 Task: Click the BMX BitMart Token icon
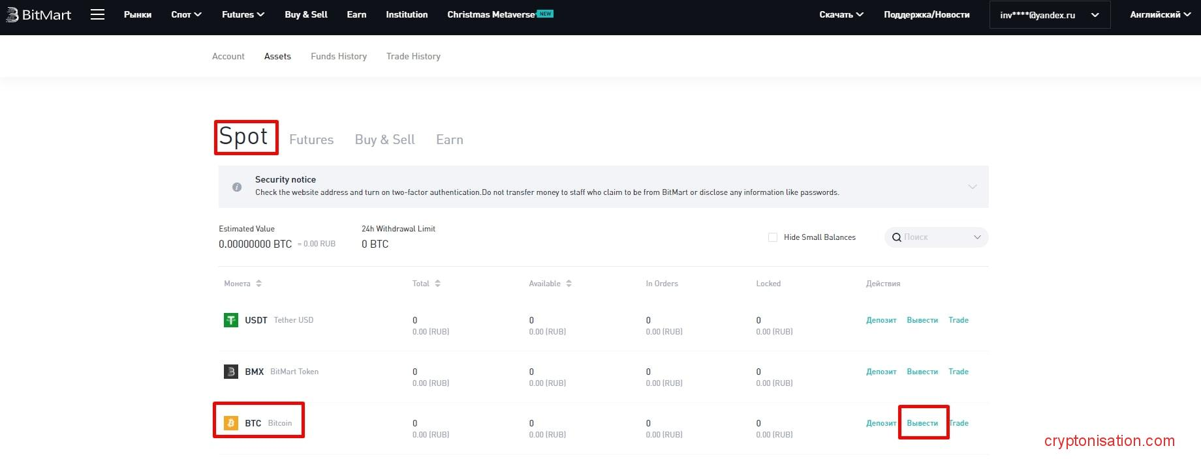point(231,372)
